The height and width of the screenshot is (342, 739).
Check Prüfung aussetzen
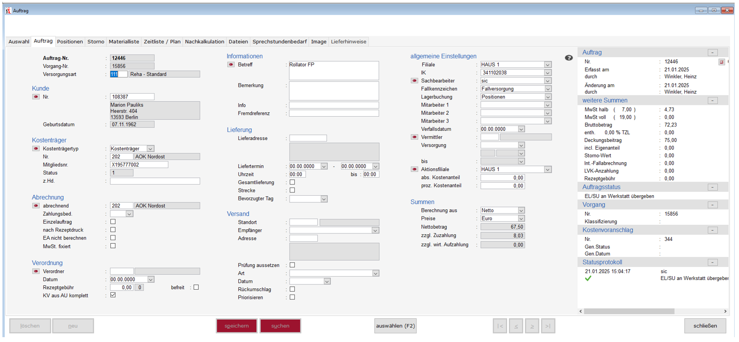[x=292, y=265]
